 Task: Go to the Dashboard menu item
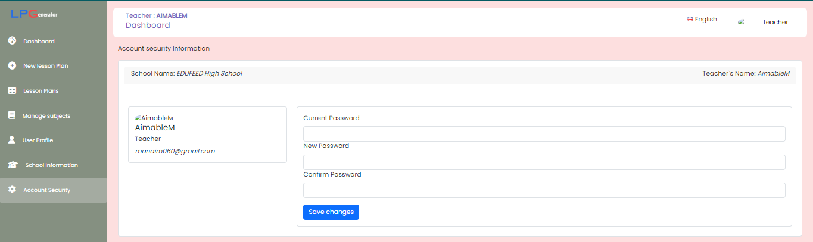point(39,42)
